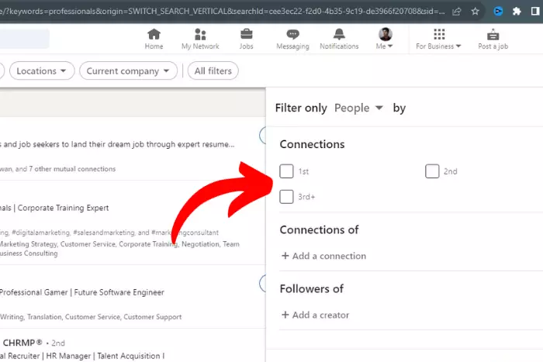This screenshot has height=362, width=543.
Task: Check the 1st connections box
Action: pyautogui.click(x=286, y=171)
